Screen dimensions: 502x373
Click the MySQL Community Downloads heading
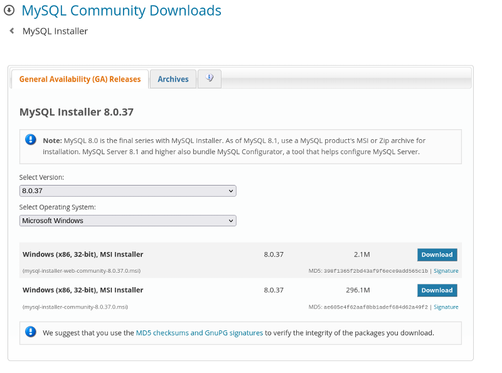click(x=121, y=11)
